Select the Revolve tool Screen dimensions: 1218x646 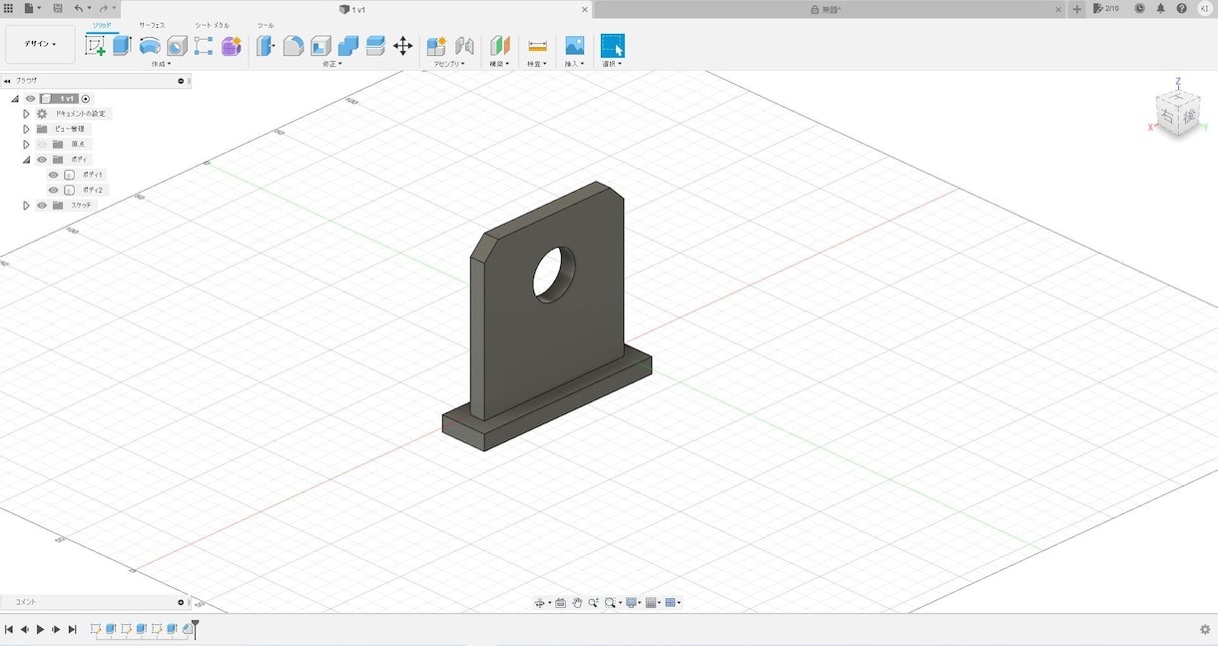(x=150, y=46)
